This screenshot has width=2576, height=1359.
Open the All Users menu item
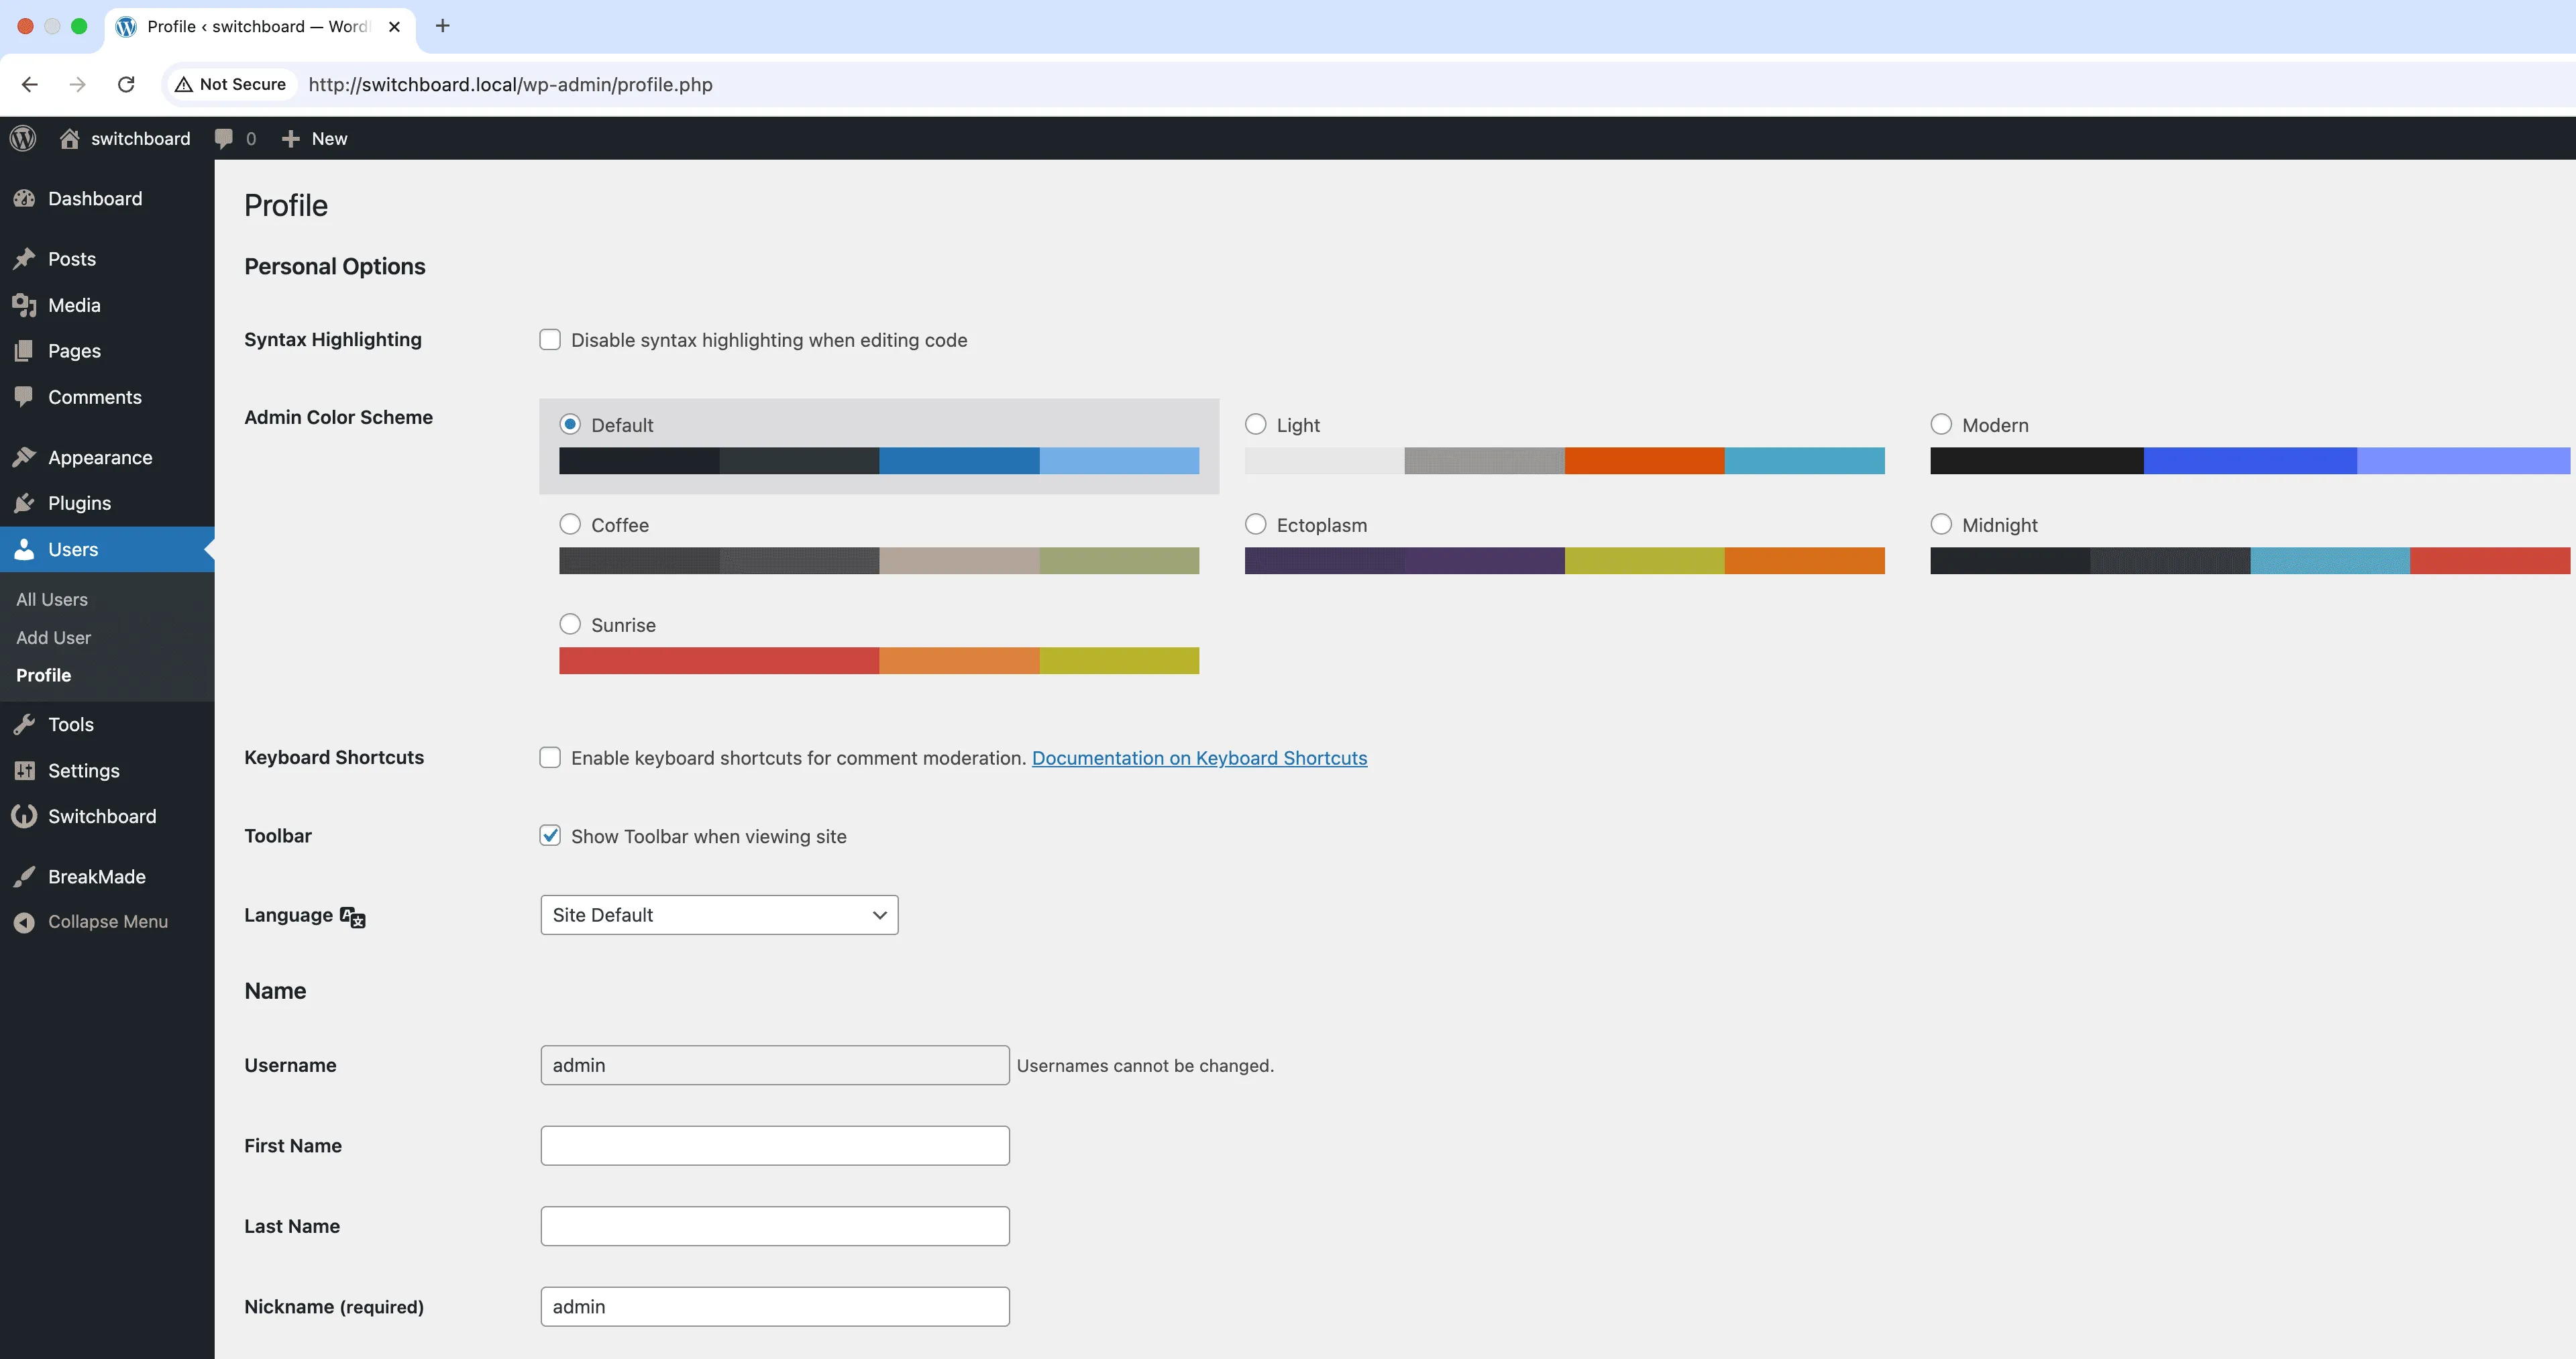(52, 599)
